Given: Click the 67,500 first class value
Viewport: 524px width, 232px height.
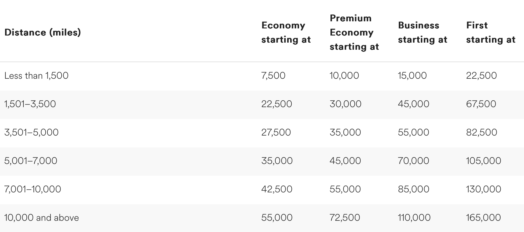Looking at the screenshot, I should (x=481, y=104).
